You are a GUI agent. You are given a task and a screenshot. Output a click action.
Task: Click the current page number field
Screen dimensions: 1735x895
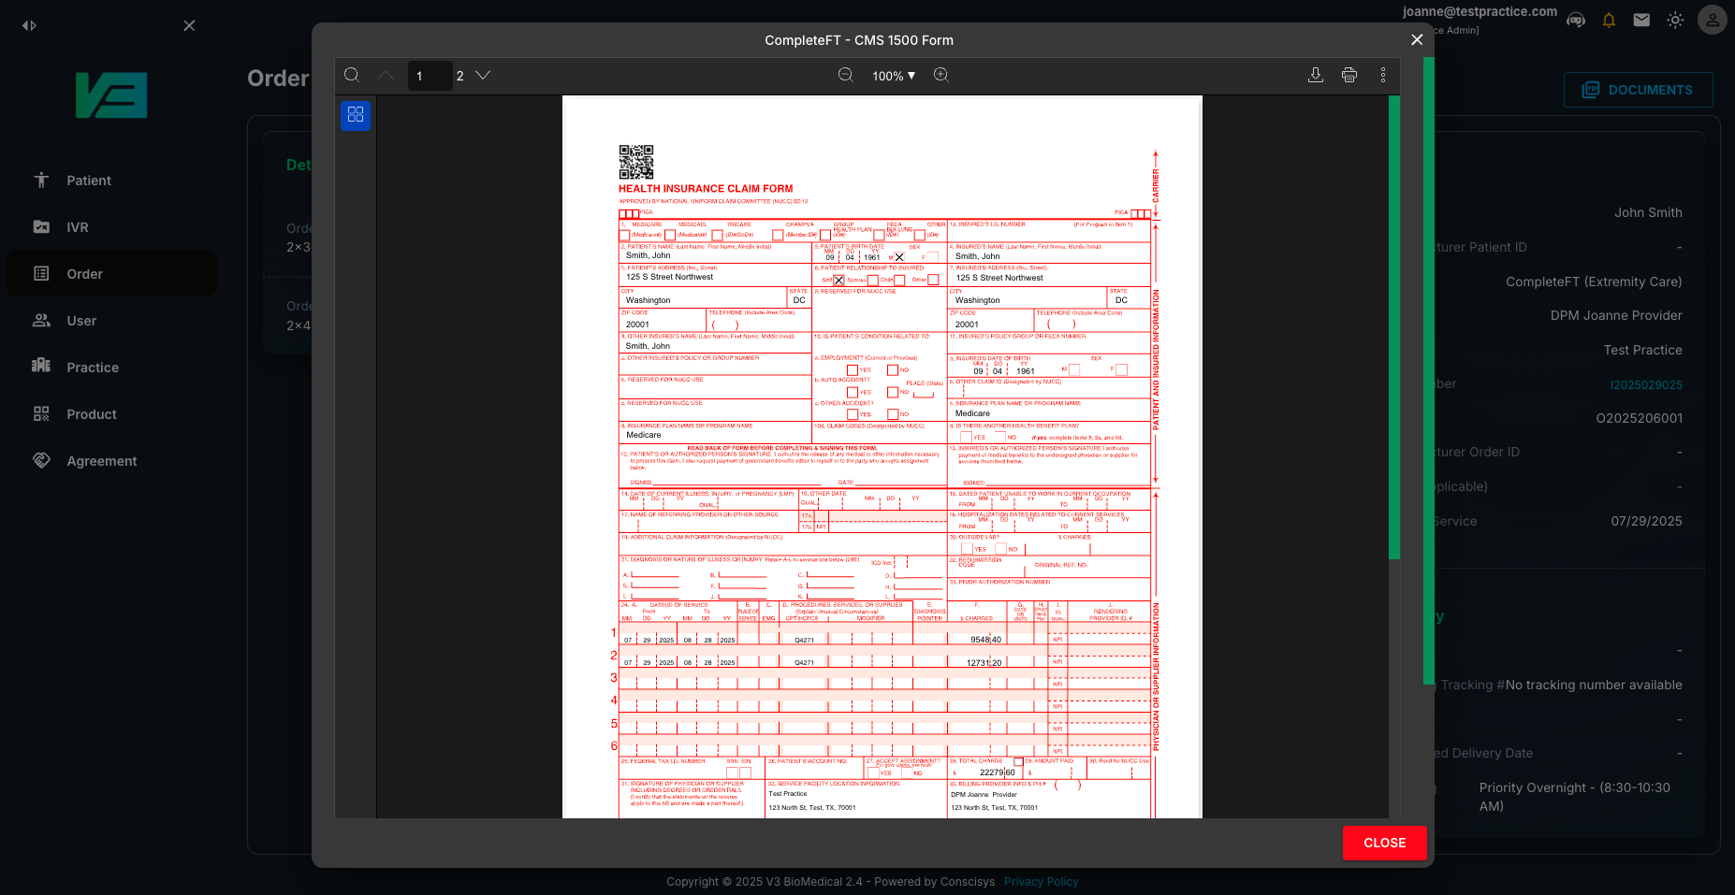pos(430,76)
